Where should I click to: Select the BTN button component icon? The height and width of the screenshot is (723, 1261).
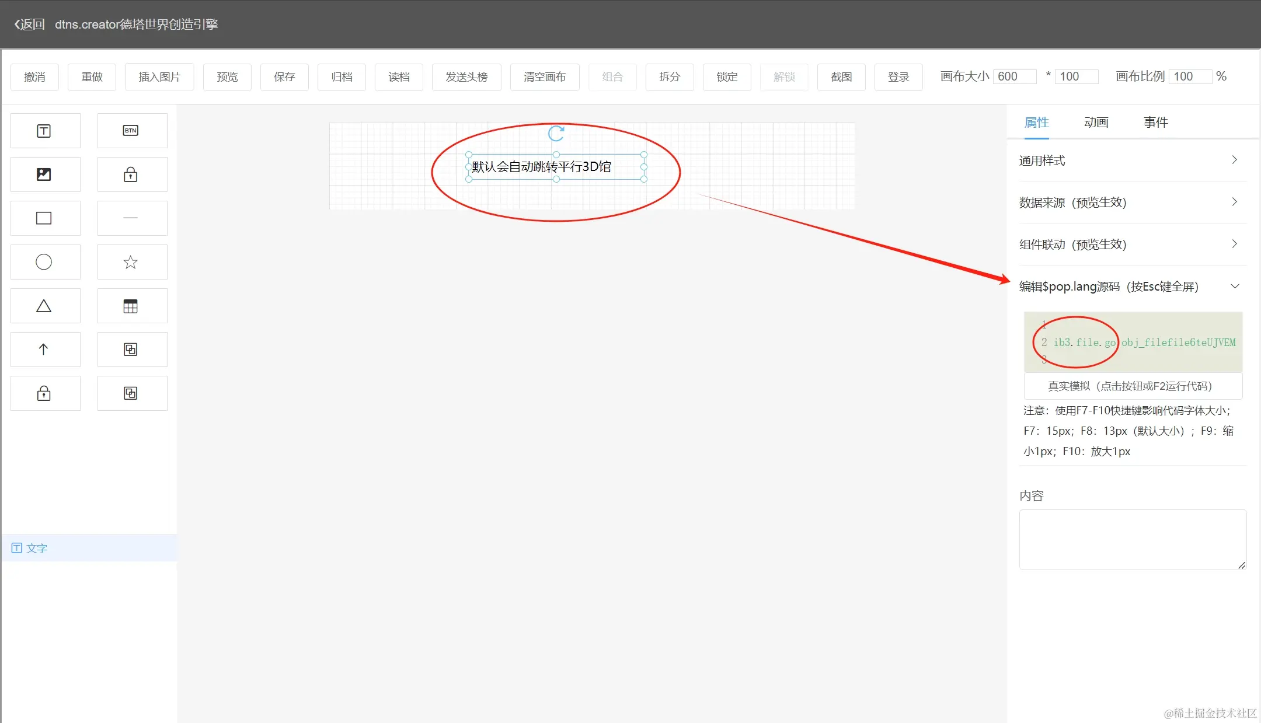(x=131, y=131)
